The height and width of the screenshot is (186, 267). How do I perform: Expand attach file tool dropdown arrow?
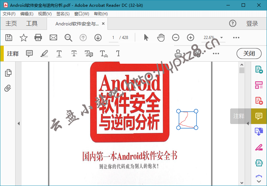203,54
